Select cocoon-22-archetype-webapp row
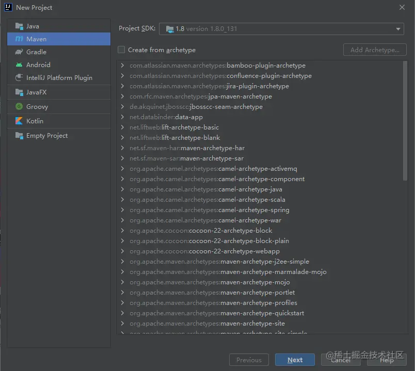Screen dimensions: 415x371 click(259, 251)
